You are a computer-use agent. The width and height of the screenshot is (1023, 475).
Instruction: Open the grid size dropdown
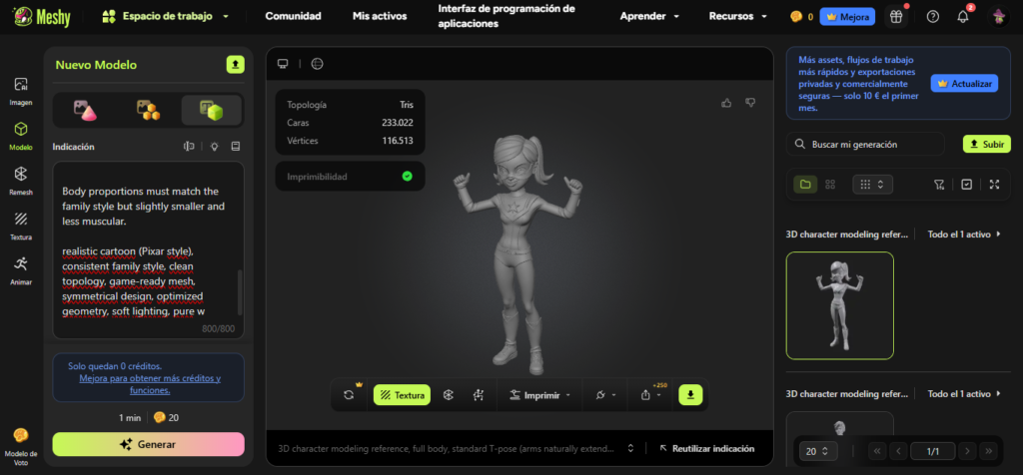click(872, 185)
